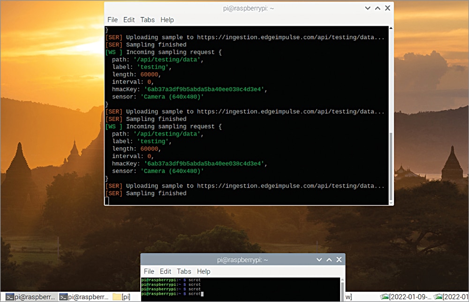Open the 2022-01-09 image taskbar item

pyautogui.click(x=406, y=297)
